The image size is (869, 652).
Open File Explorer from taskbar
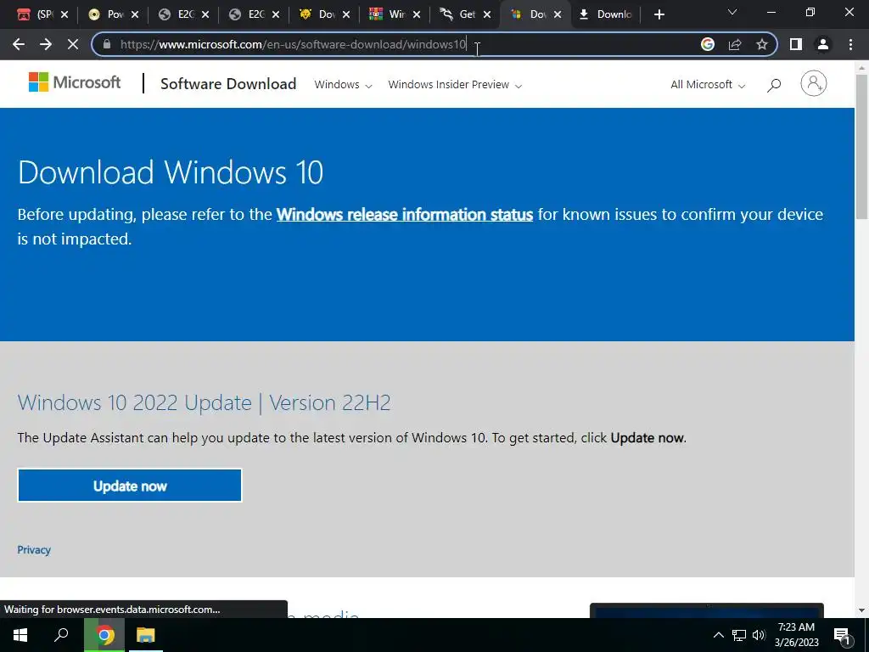[146, 635]
